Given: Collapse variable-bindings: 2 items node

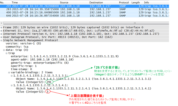Looking at the screenshot, I should [x=9, y=72].
